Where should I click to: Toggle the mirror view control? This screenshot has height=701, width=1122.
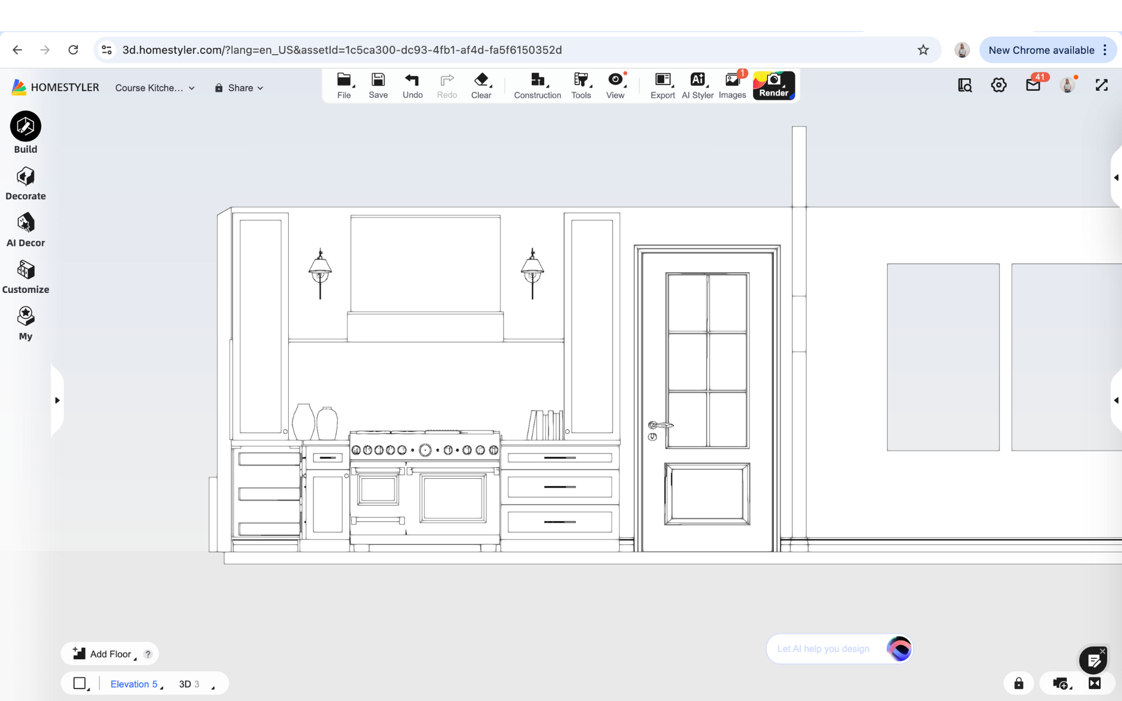(1094, 683)
